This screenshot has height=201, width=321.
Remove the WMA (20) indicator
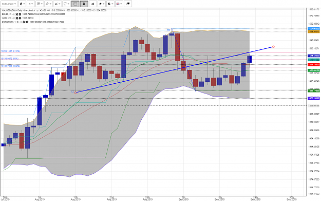click(x=17, y=18)
